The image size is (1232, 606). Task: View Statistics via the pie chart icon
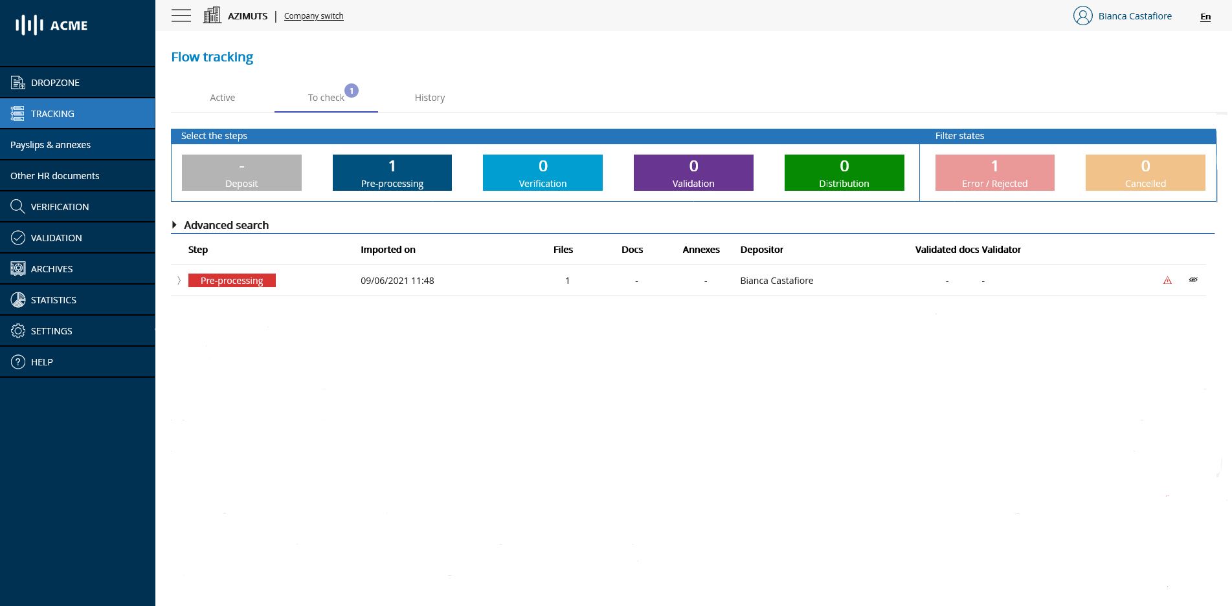[x=17, y=299]
